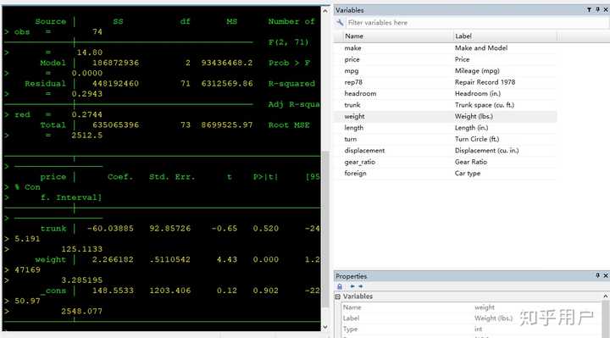Click the wrench icon beside the variables filter
The image size is (610, 338).
tap(340, 23)
